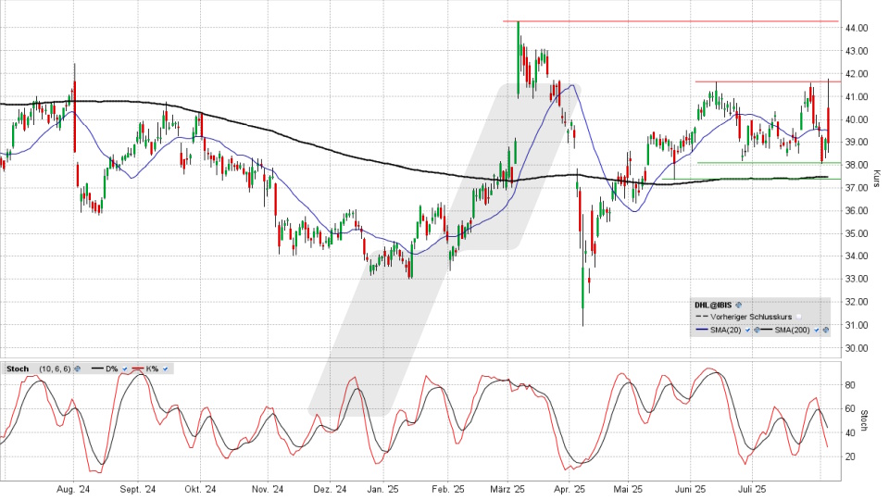Click the Aug. '24 date label
Viewport: 889px width, 500px height.
[x=74, y=489]
